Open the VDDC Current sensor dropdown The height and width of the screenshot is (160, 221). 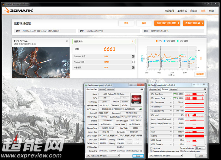171,140
